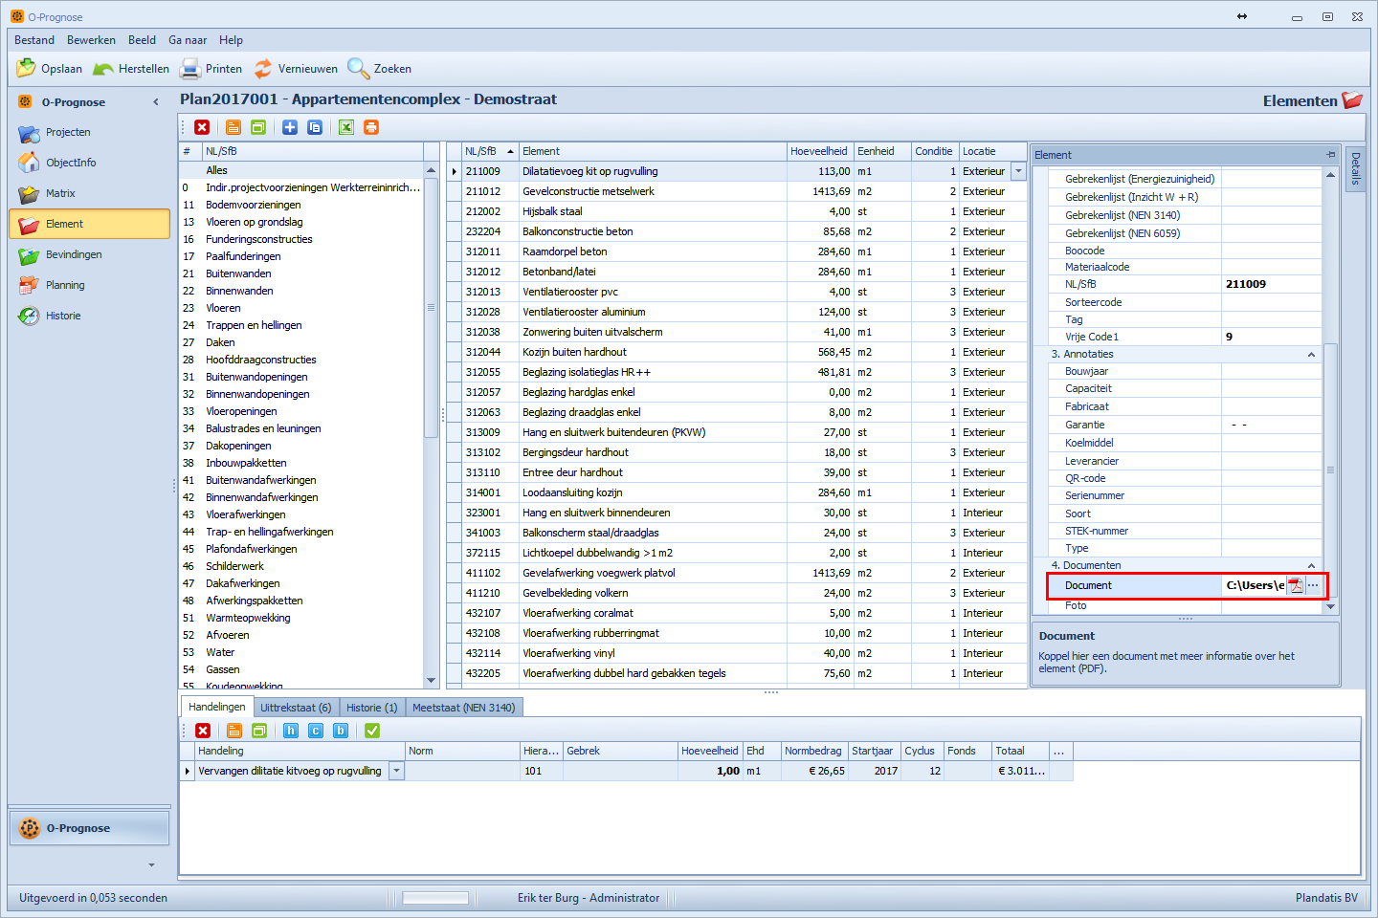1378x918 pixels.
Task: Click the Opslaan save icon
Action: [26, 69]
